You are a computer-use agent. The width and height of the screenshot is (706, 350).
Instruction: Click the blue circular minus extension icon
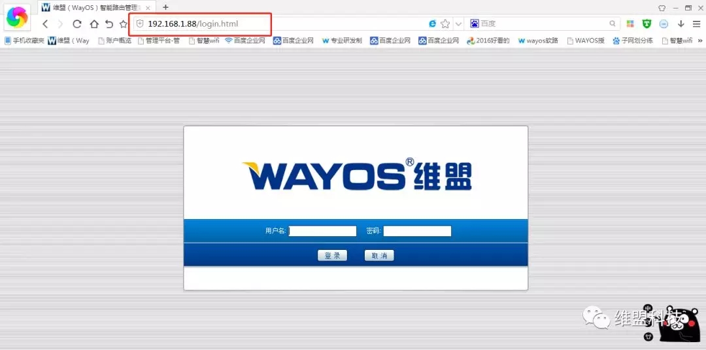[x=664, y=24]
